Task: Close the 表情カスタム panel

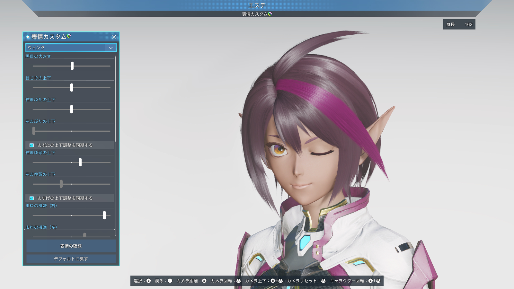Action: tap(114, 37)
